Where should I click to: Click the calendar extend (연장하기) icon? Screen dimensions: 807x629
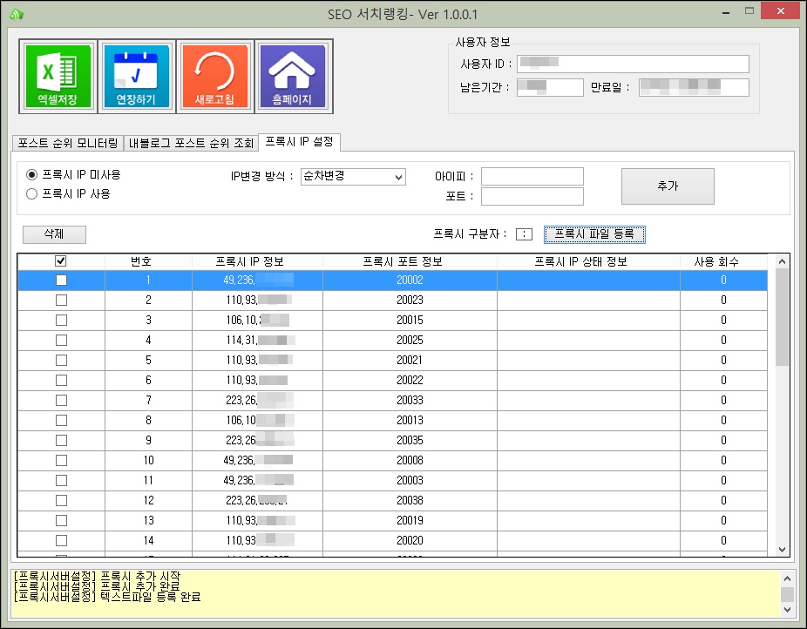(136, 77)
